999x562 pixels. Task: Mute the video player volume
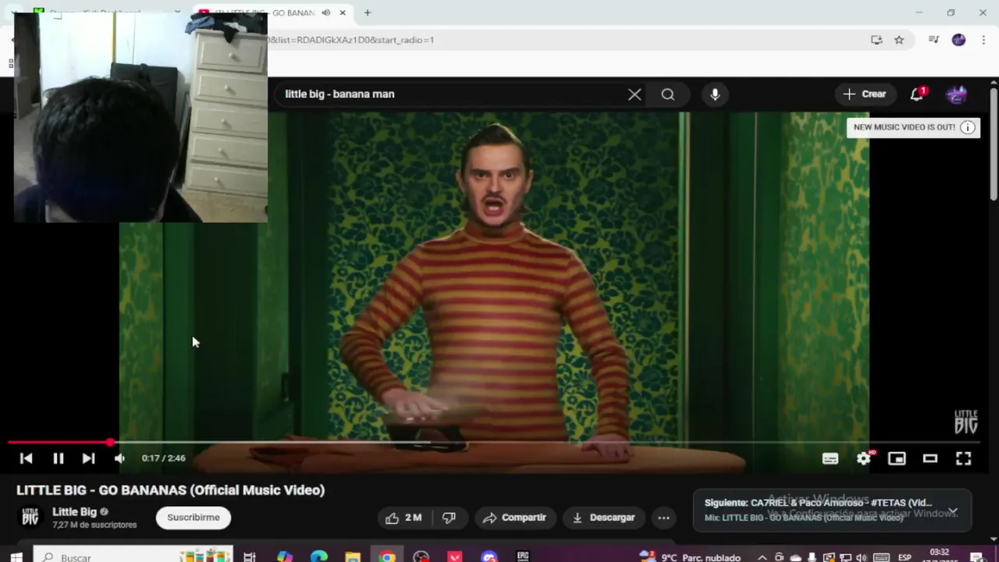pyautogui.click(x=119, y=458)
